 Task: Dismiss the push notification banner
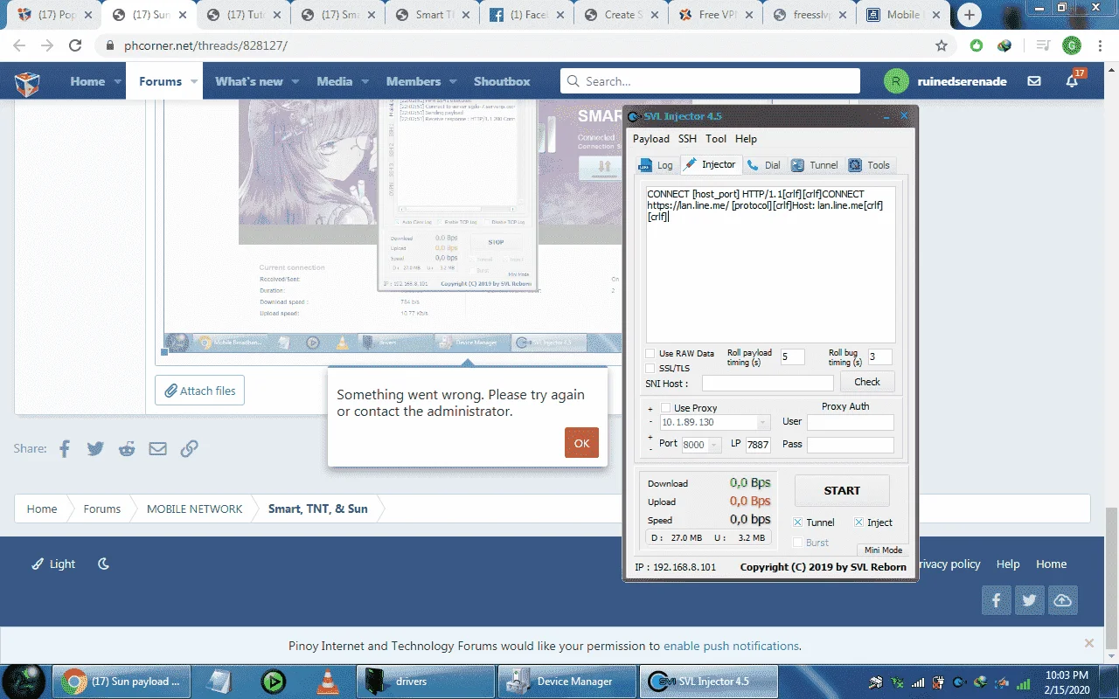pos(1089,643)
